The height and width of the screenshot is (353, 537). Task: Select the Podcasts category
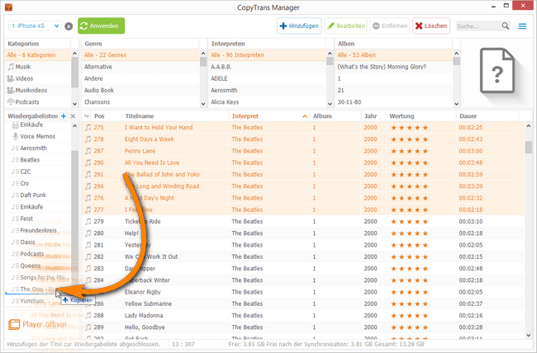[x=38, y=102]
